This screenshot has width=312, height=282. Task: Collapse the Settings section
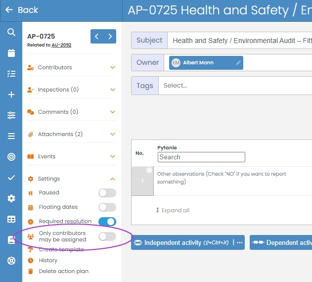pos(113,179)
